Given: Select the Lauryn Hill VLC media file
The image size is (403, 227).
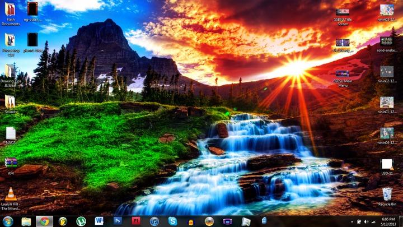Looking at the screenshot, I should tap(11, 198).
